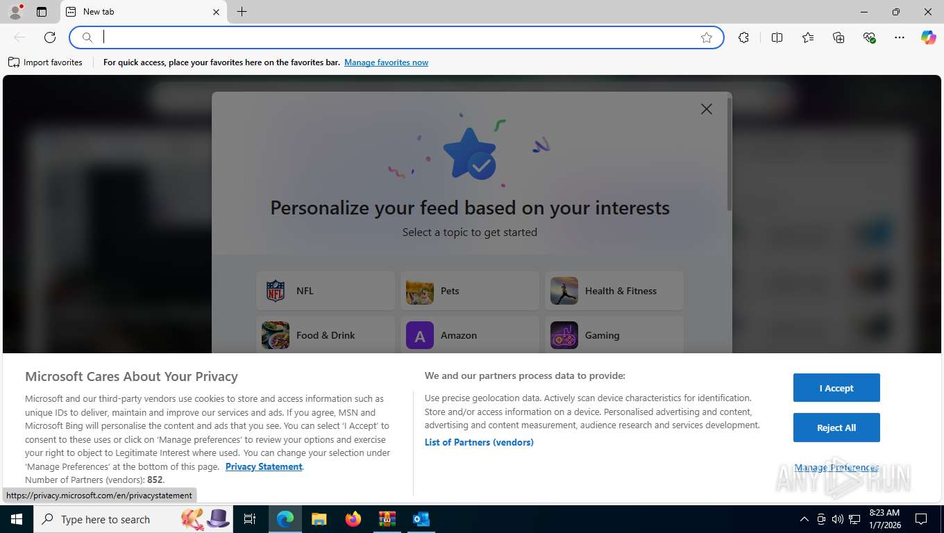The width and height of the screenshot is (944, 533).
Task: Select the Pets topic card
Action: [470, 291]
